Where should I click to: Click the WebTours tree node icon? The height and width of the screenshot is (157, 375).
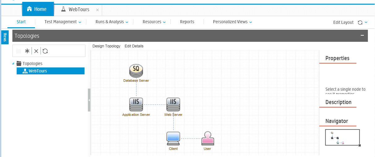(x=25, y=71)
